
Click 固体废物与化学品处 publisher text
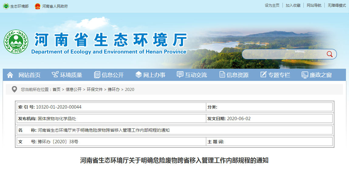[x=57, y=119]
